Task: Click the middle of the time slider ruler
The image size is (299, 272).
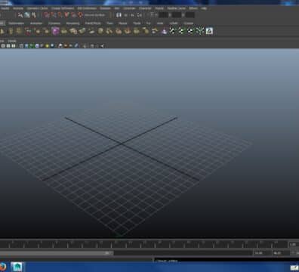Action: (x=144, y=244)
